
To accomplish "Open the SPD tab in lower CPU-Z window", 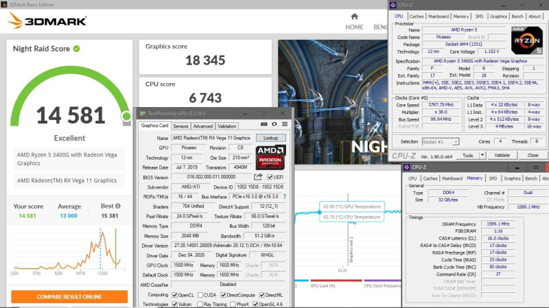I will tap(493, 178).
